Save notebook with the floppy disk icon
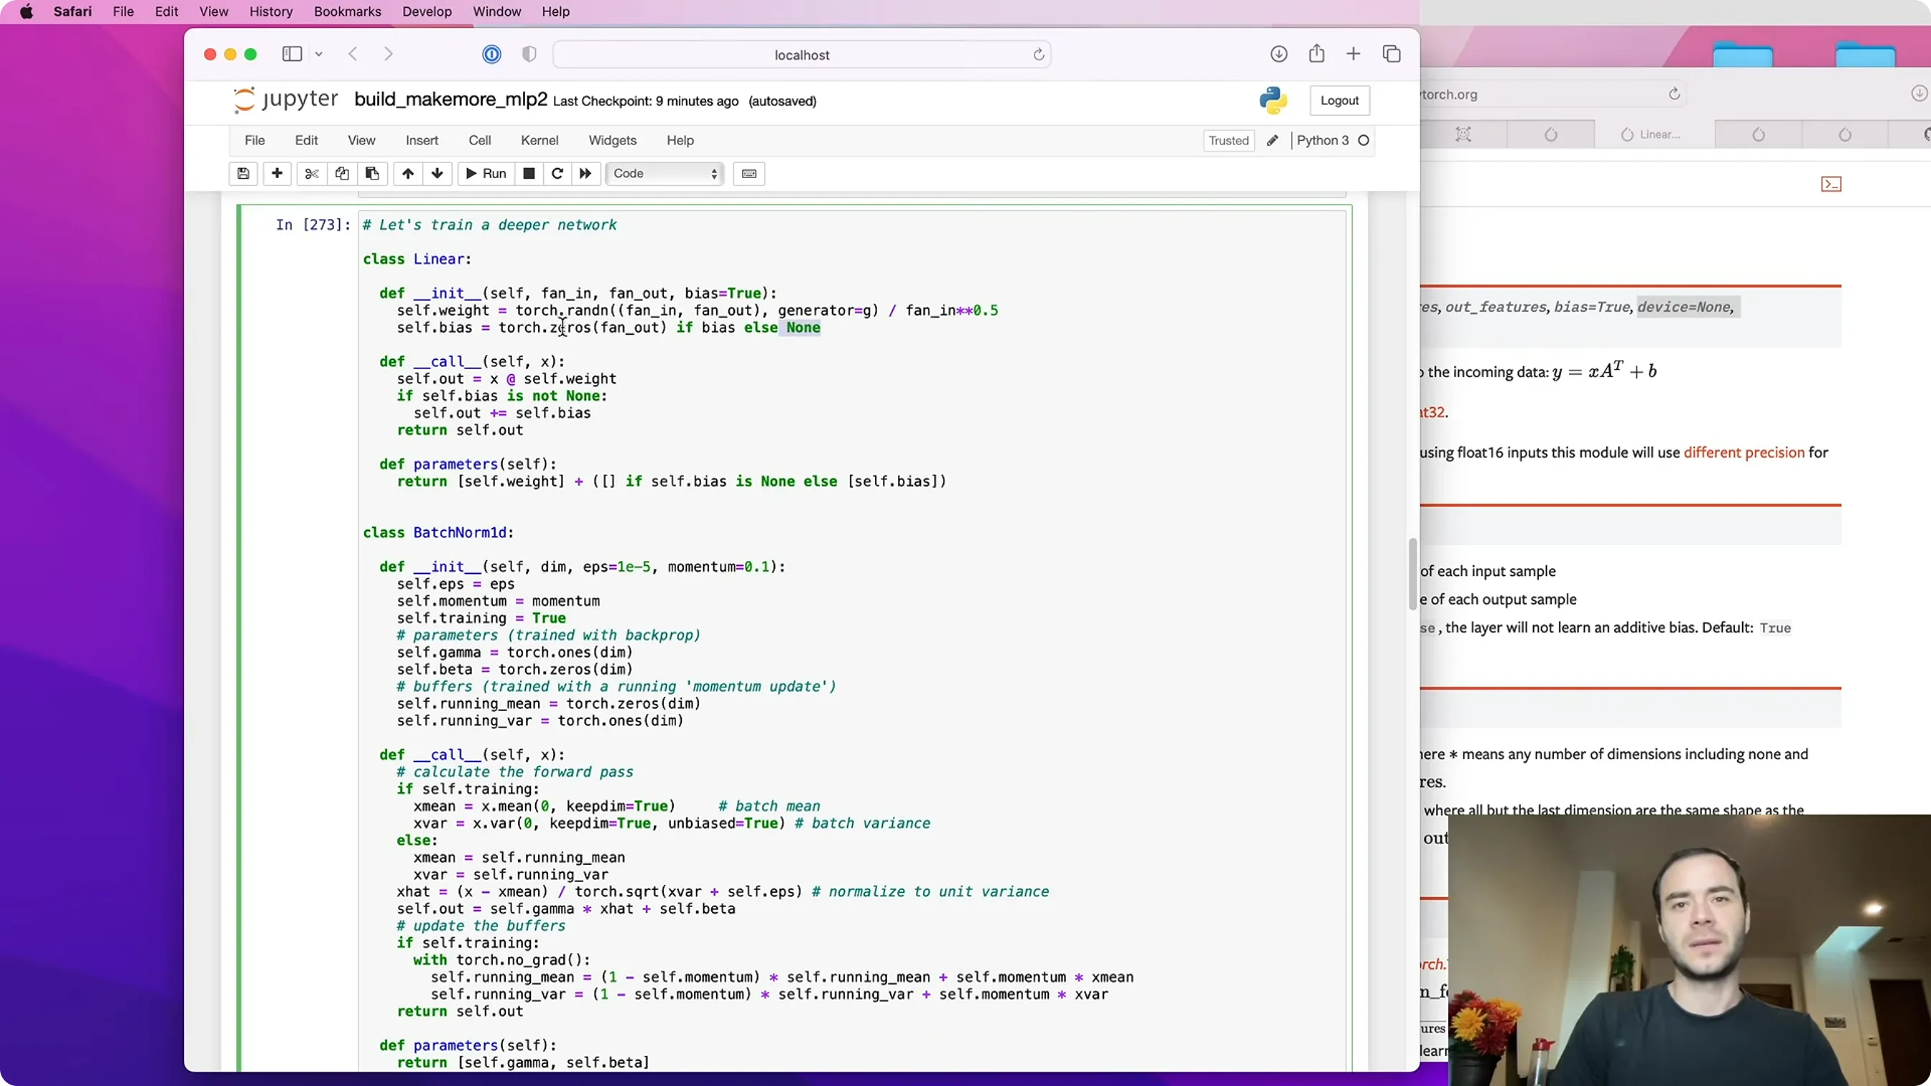 pyautogui.click(x=244, y=174)
